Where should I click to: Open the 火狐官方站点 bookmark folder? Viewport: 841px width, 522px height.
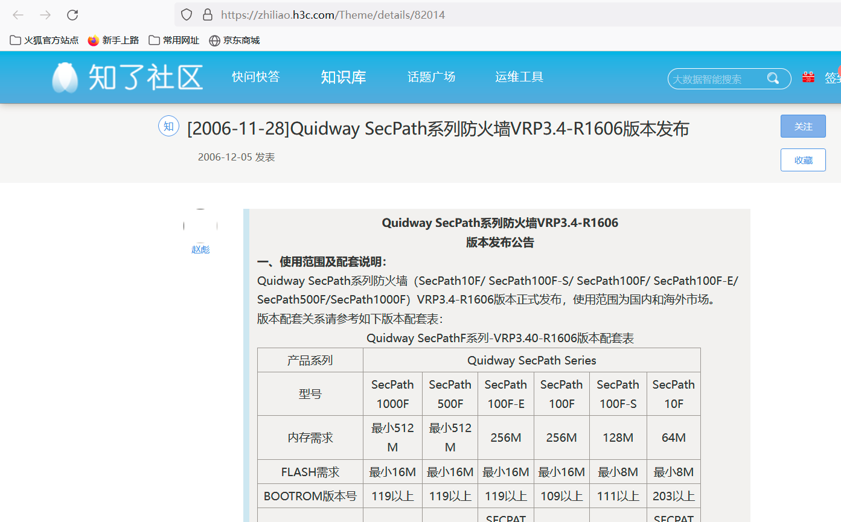45,40
